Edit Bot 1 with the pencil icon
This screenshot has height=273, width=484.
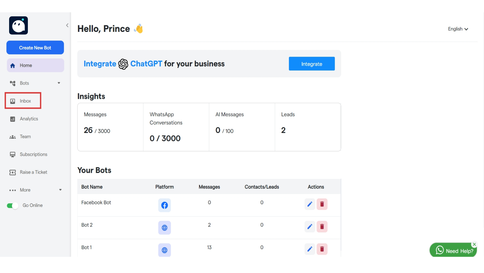(310, 249)
